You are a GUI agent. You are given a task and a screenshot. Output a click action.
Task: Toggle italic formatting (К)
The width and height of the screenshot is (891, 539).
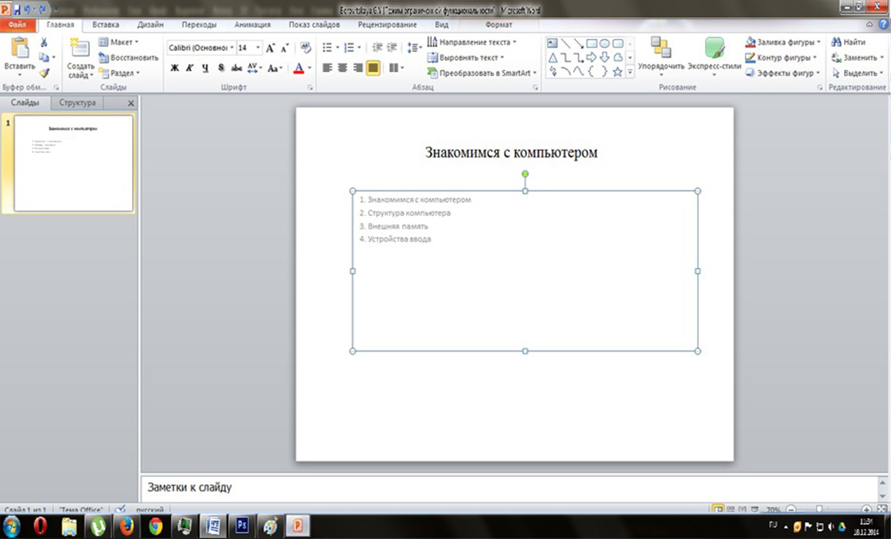[x=190, y=68]
